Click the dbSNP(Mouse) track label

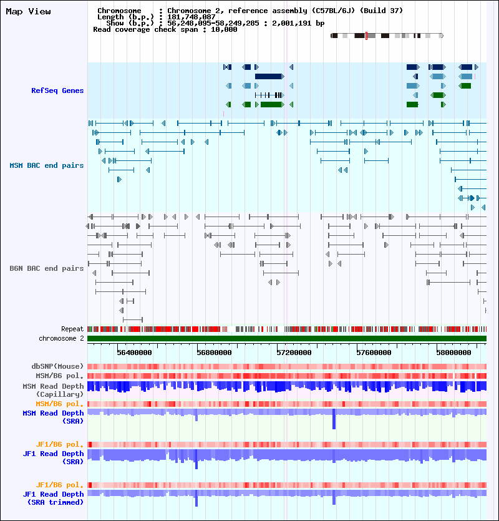coord(57,366)
